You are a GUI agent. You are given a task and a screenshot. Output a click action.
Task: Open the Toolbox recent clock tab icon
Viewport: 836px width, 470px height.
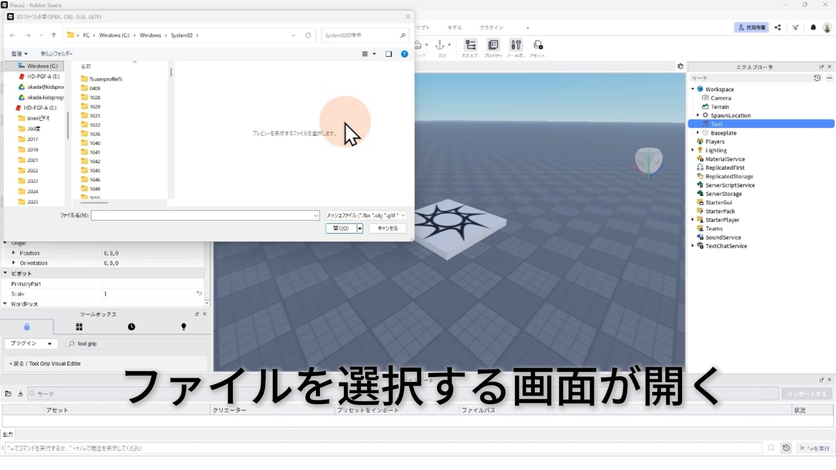[131, 327]
